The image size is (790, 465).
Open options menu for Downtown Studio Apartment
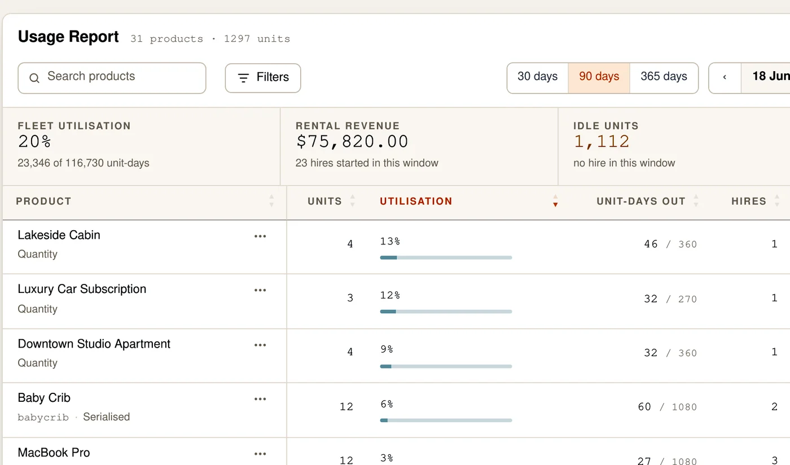tap(260, 345)
